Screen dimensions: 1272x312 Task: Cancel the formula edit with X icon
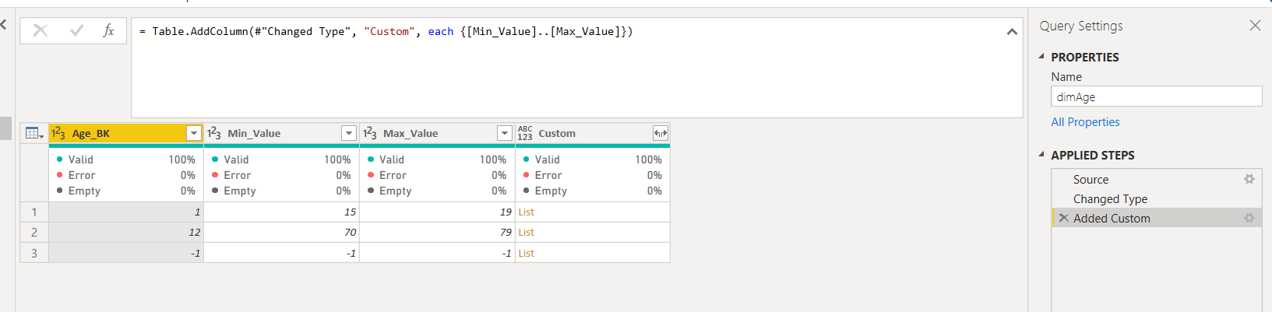click(41, 31)
